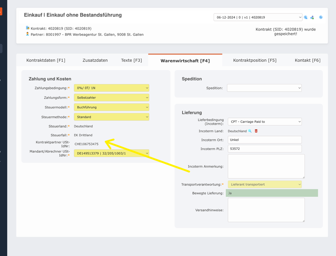Click the first blue disc icon near version selector

click(x=306, y=17)
